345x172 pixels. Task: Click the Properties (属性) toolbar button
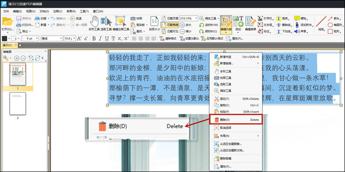pyautogui.click(x=234, y=39)
